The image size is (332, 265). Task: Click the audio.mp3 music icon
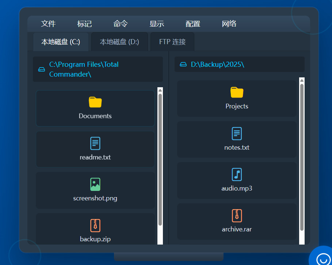coord(237,174)
